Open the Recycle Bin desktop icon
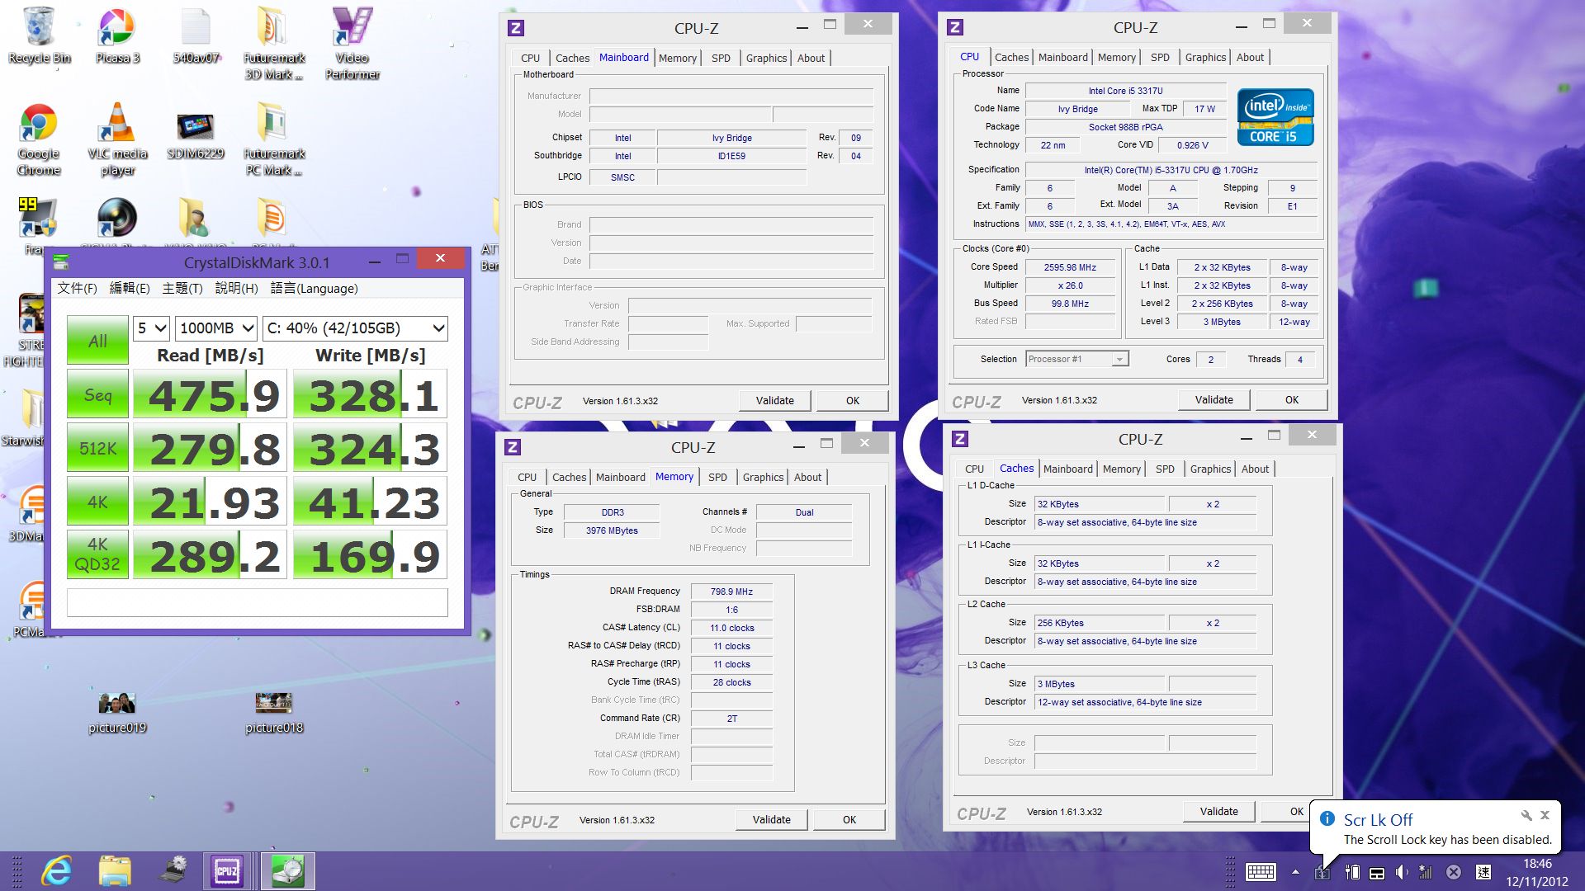The width and height of the screenshot is (1585, 891). click(x=39, y=35)
